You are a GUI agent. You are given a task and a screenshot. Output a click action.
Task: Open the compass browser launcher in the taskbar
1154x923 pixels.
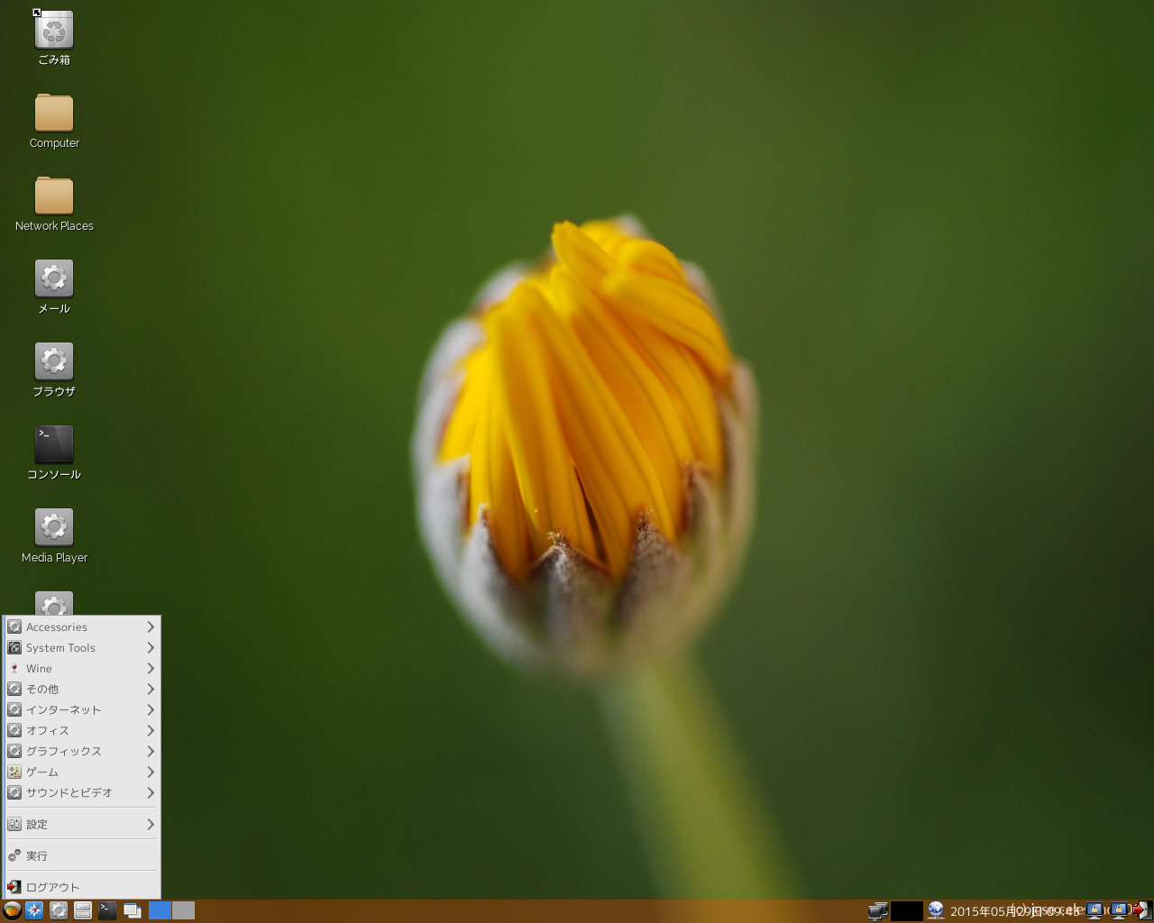pos(34,910)
